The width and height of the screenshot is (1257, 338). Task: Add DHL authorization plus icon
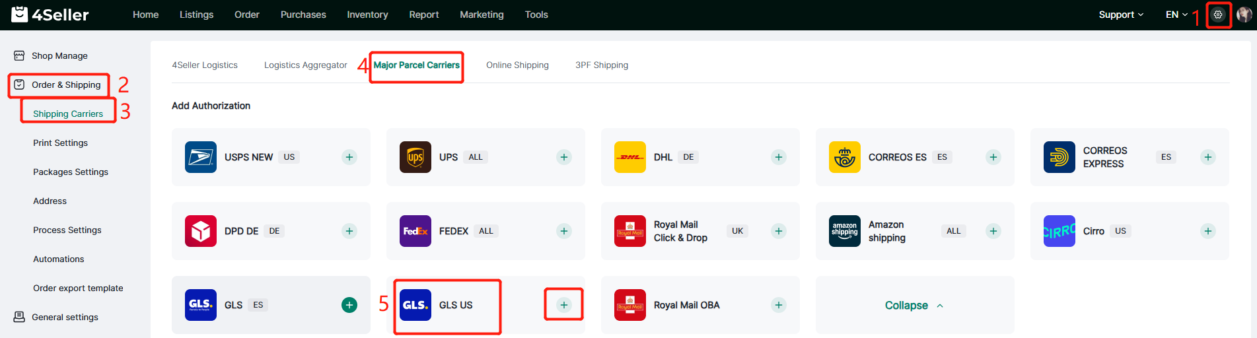(x=779, y=157)
